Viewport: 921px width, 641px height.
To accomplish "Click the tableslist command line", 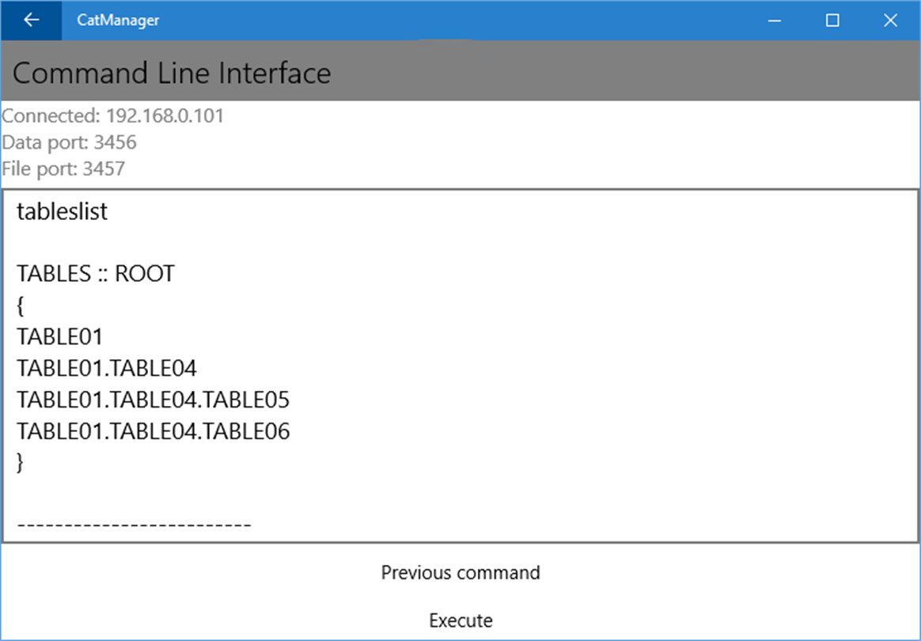I will tap(62, 212).
